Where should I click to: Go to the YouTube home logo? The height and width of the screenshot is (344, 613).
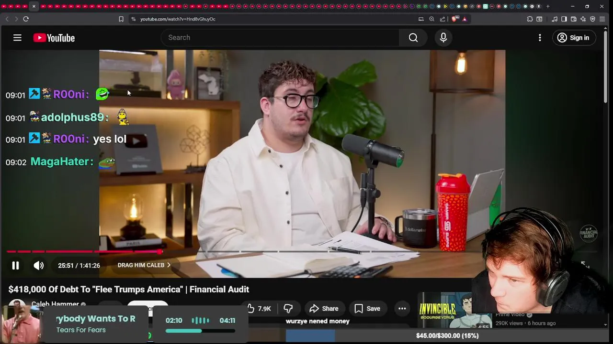54,38
